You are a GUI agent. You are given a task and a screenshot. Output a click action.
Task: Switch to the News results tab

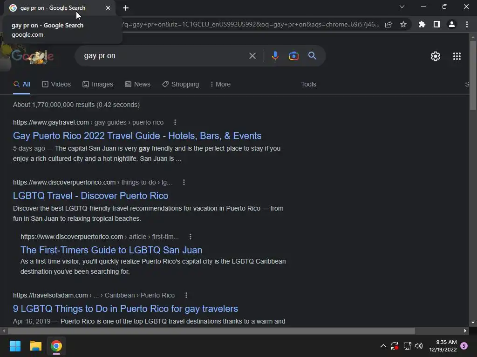(x=137, y=85)
